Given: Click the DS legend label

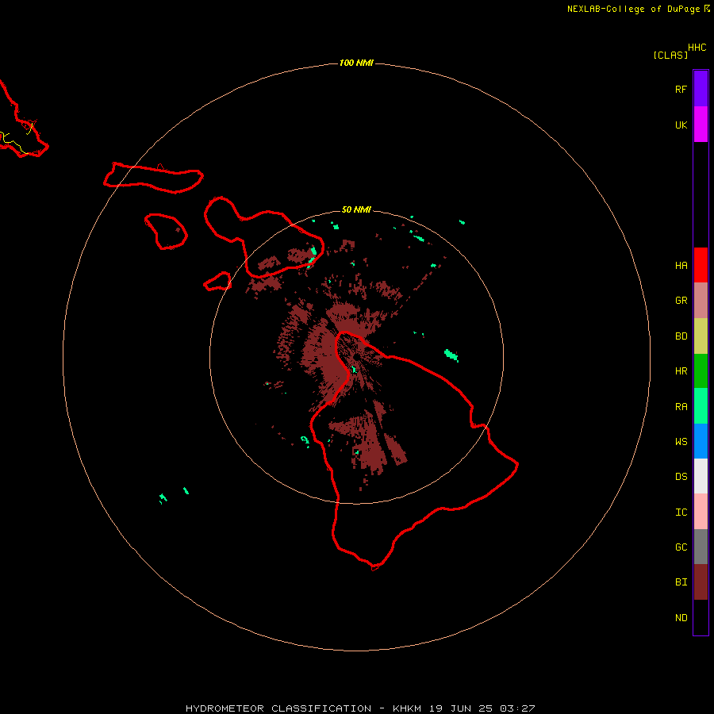Looking at the screenshot, I should tap(681, 476).
